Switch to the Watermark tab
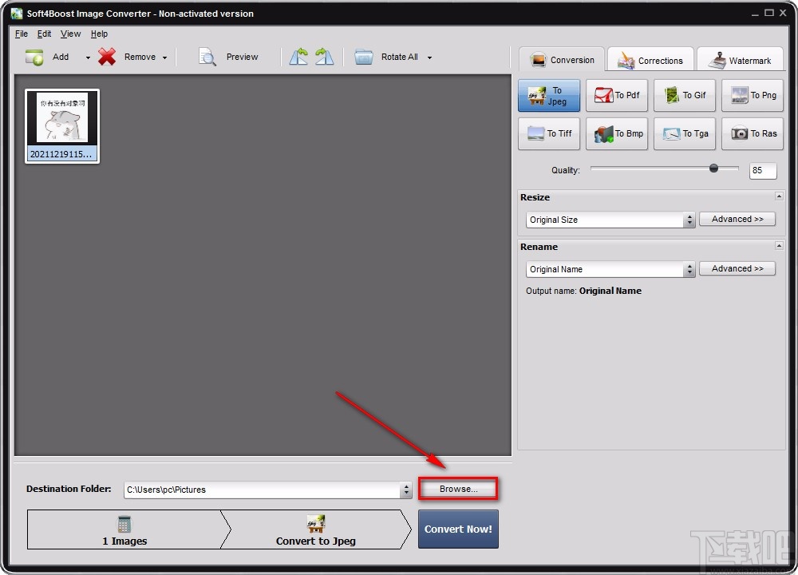The image size is (798, 575). [x=741, y=60]
